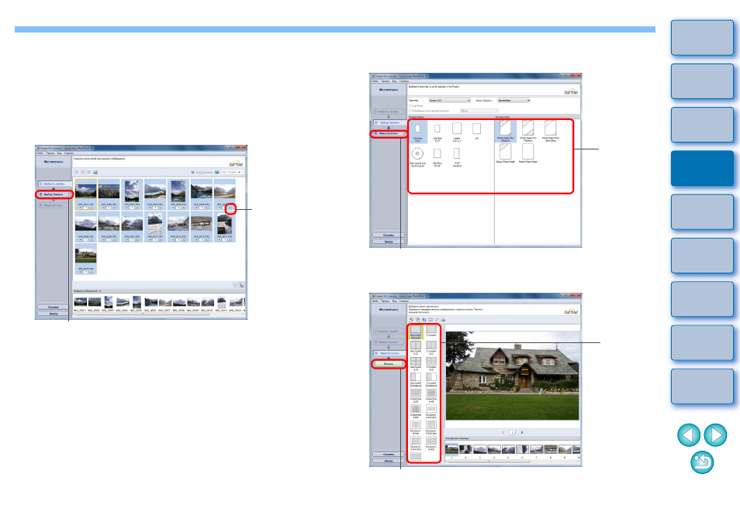740x522 pixels.
Task: Select the house thumbnail in layout filmstrip
Action: [x=451, y=449]
